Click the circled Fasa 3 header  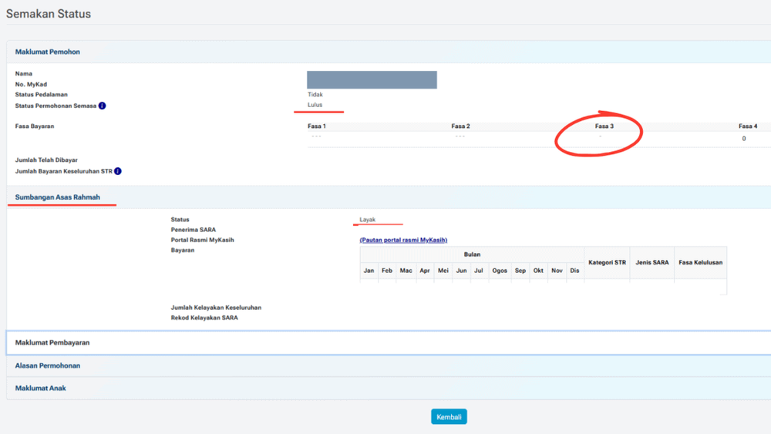click(x=604, y=126)
